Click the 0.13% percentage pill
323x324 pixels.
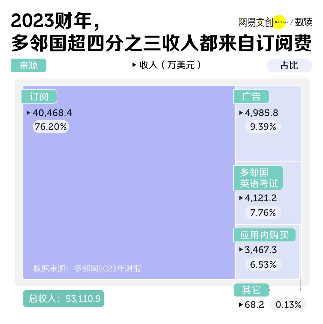pyautogui.click(x=289, y=305)
